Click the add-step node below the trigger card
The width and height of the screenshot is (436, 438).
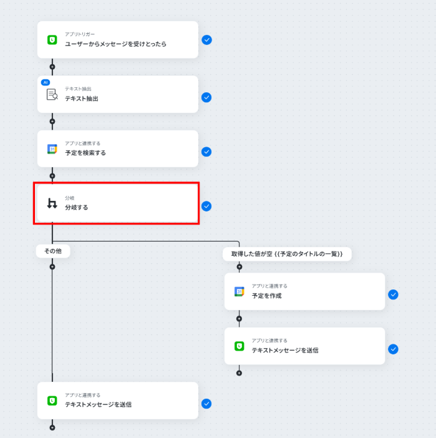(x=52, y=67)
